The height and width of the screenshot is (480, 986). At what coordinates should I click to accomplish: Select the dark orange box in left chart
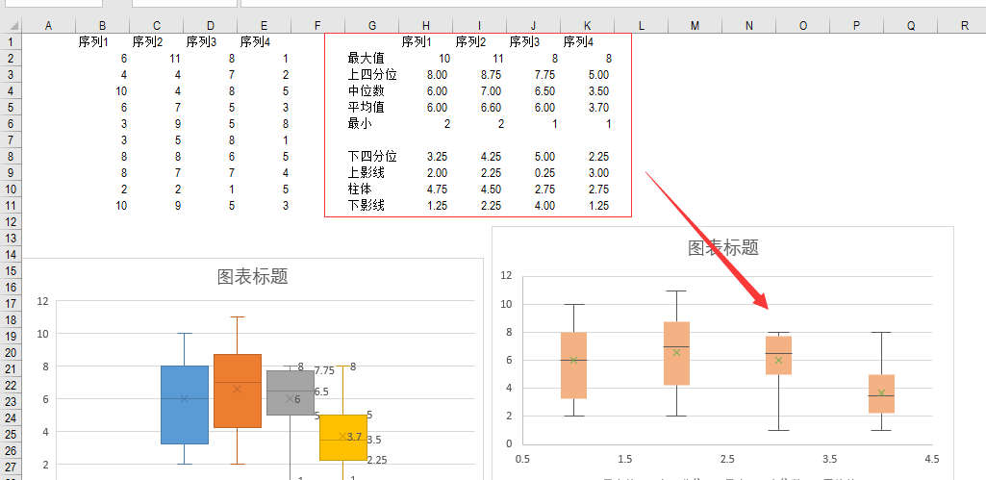coord(238,391)
